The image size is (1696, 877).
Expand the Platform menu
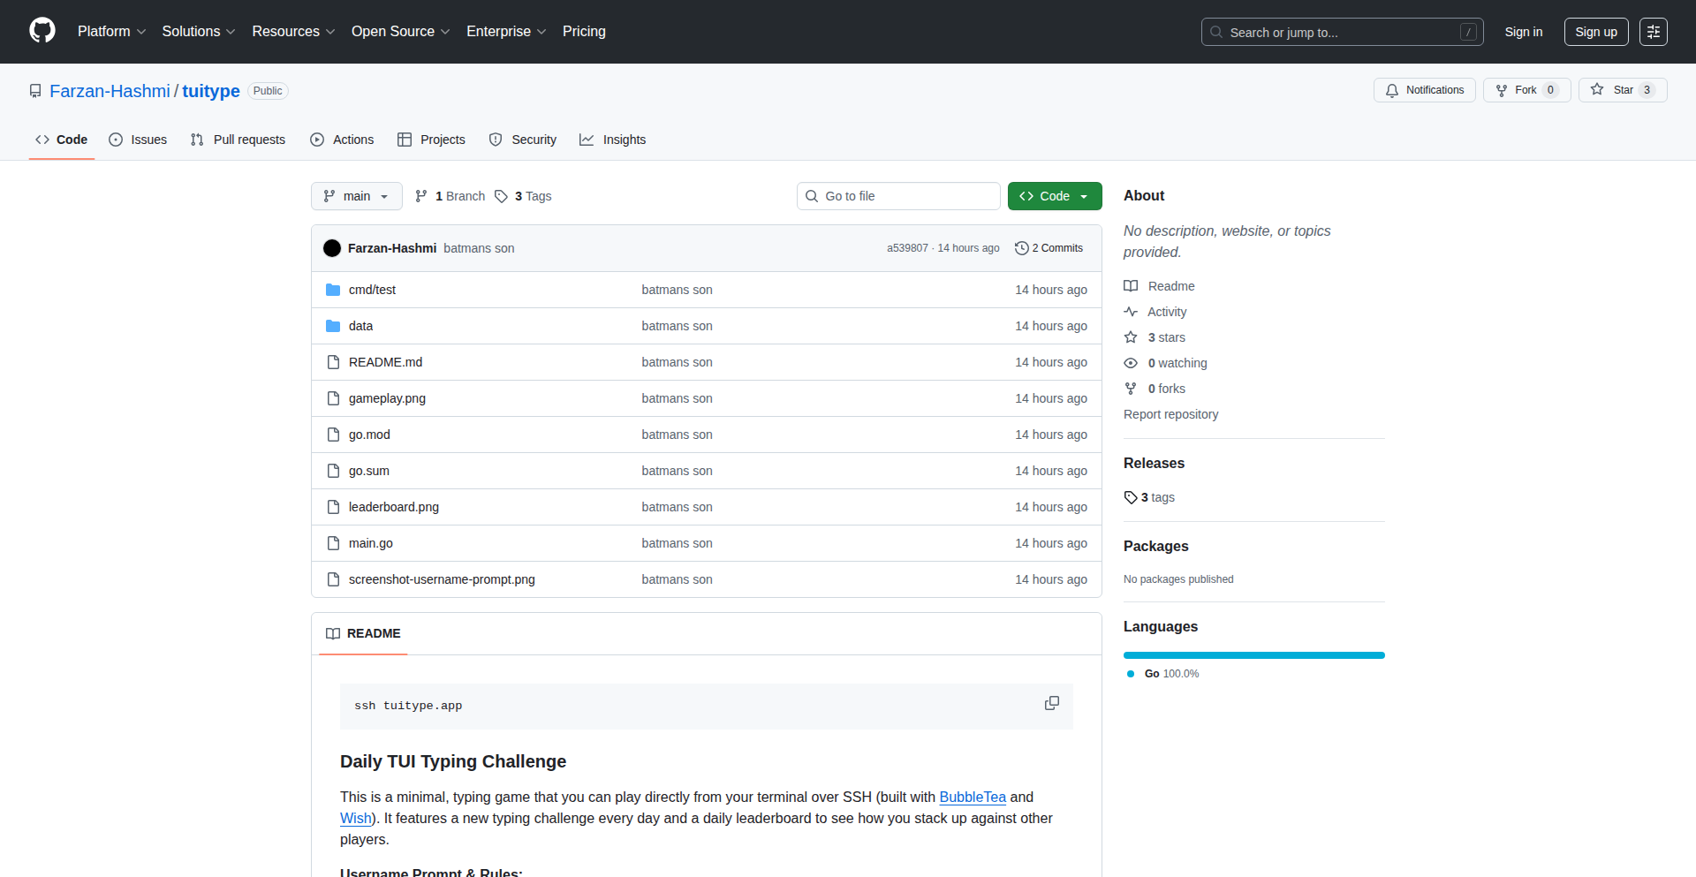(x=111, y=32)
